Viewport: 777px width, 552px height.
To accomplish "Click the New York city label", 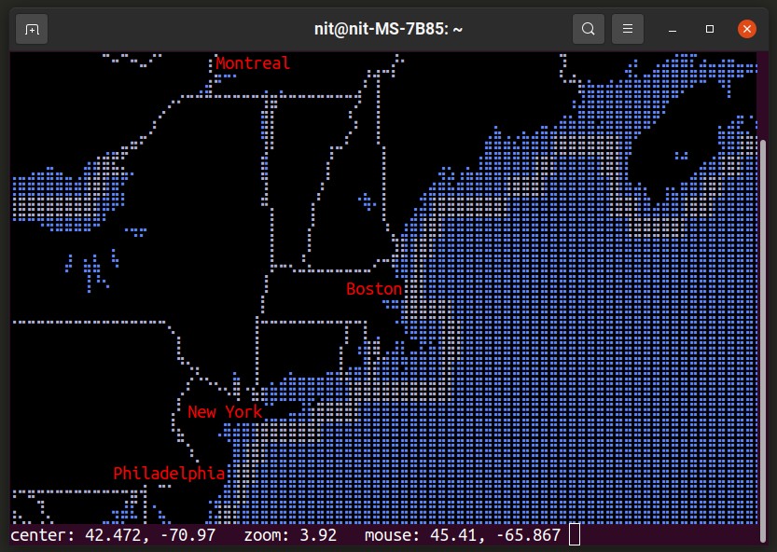I will pyautogui.click(x=224, y=411).
